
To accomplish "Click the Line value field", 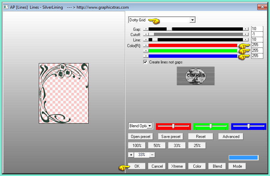I will coord(257,39).
